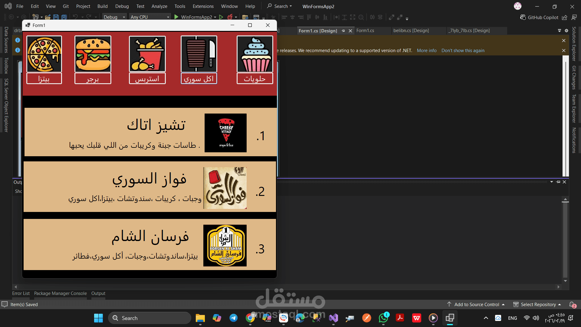Viewport: 581px width, 327px height.
Task: Expand the Select Repository dropdown
Action: (x=538, y=305)
